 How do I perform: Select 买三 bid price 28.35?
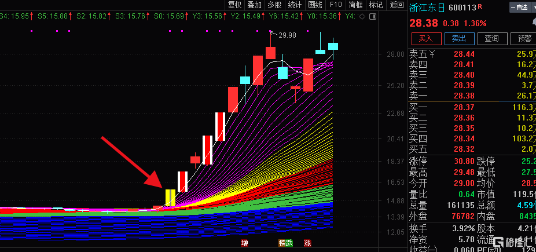[x=464, y=129]
